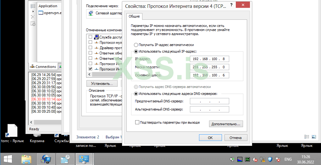Select the Служба доступа computer icon row
This screenshot has height=165, width=321.
97,37
